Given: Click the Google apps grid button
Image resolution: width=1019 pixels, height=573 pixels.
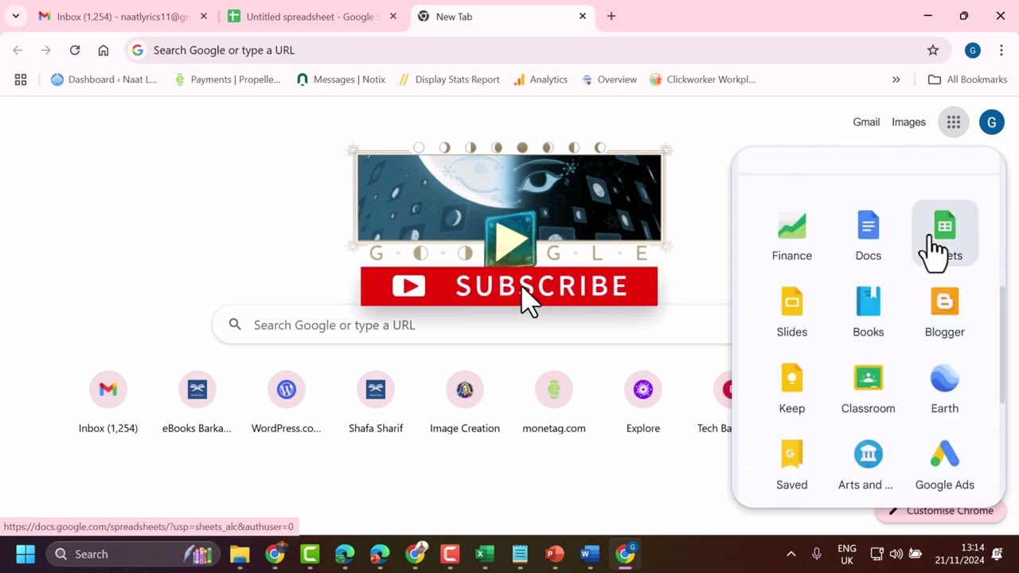Looking at the screenshot, I should [953, 122].
